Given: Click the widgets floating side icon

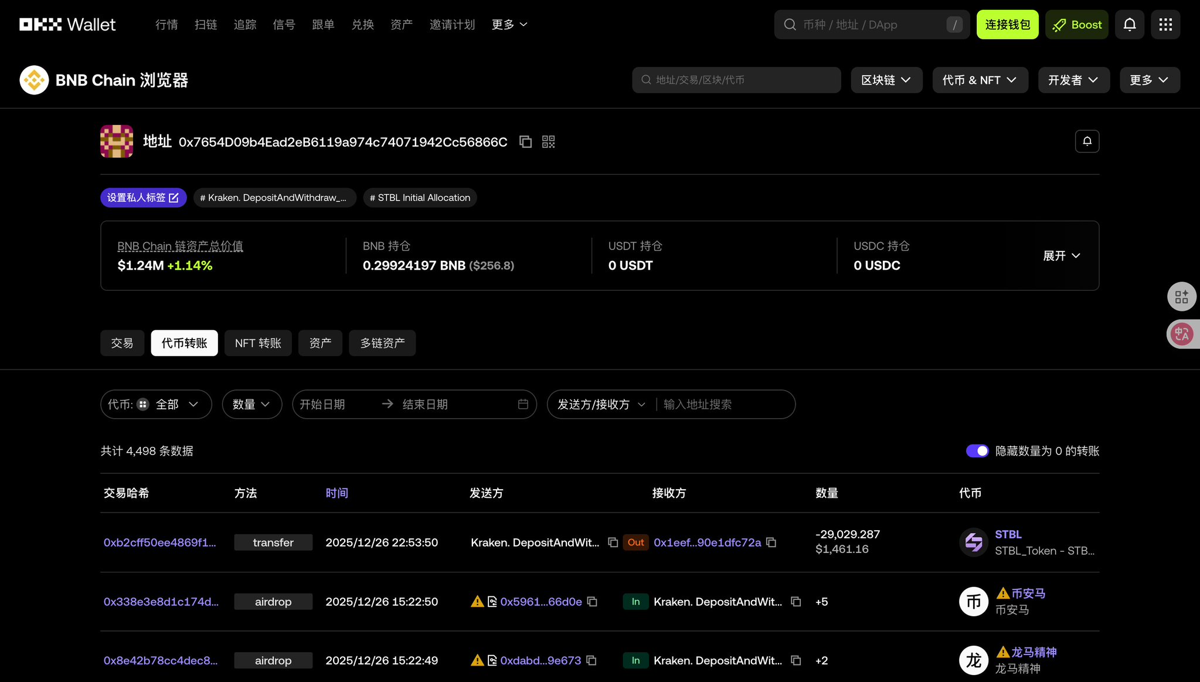Looking at the screenshot, I should pos(1182,297).
